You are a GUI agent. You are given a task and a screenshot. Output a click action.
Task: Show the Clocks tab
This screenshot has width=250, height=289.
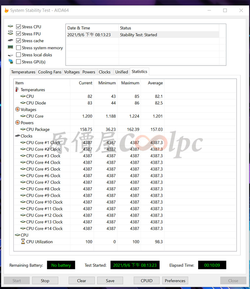[105, 72]
